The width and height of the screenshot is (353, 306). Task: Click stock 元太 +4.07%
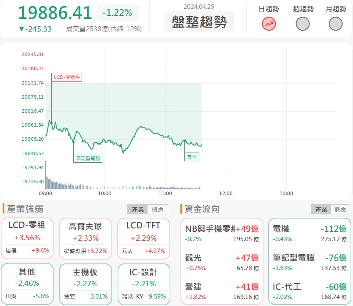click(144, 251)
